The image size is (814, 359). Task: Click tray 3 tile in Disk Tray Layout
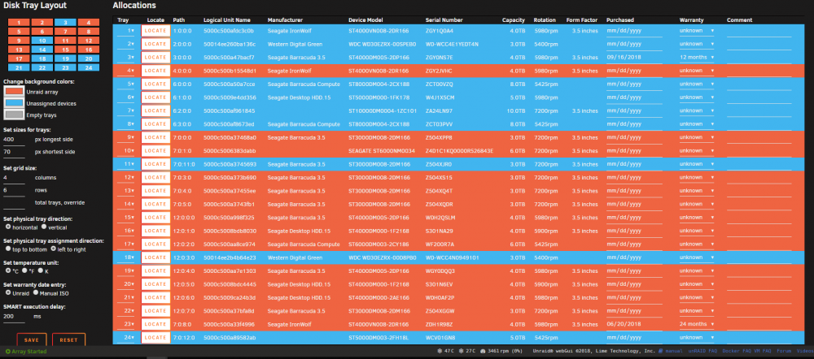[x=65, y=23]
